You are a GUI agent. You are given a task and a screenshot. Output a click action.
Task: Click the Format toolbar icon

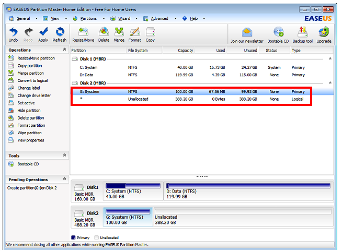click(134, 34)
